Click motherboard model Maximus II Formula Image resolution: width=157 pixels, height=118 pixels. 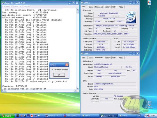107,67
